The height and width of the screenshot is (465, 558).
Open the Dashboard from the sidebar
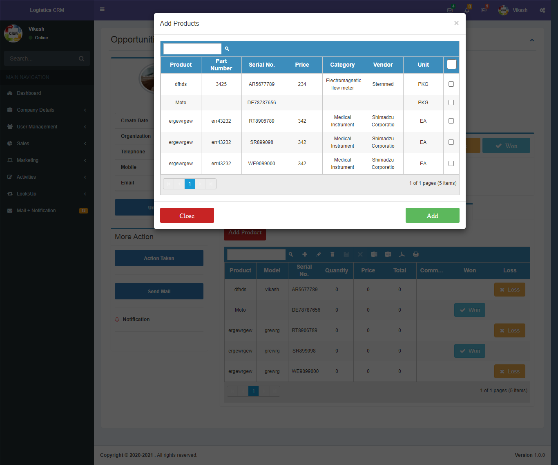pyautogui.click(x=29, y=93)
